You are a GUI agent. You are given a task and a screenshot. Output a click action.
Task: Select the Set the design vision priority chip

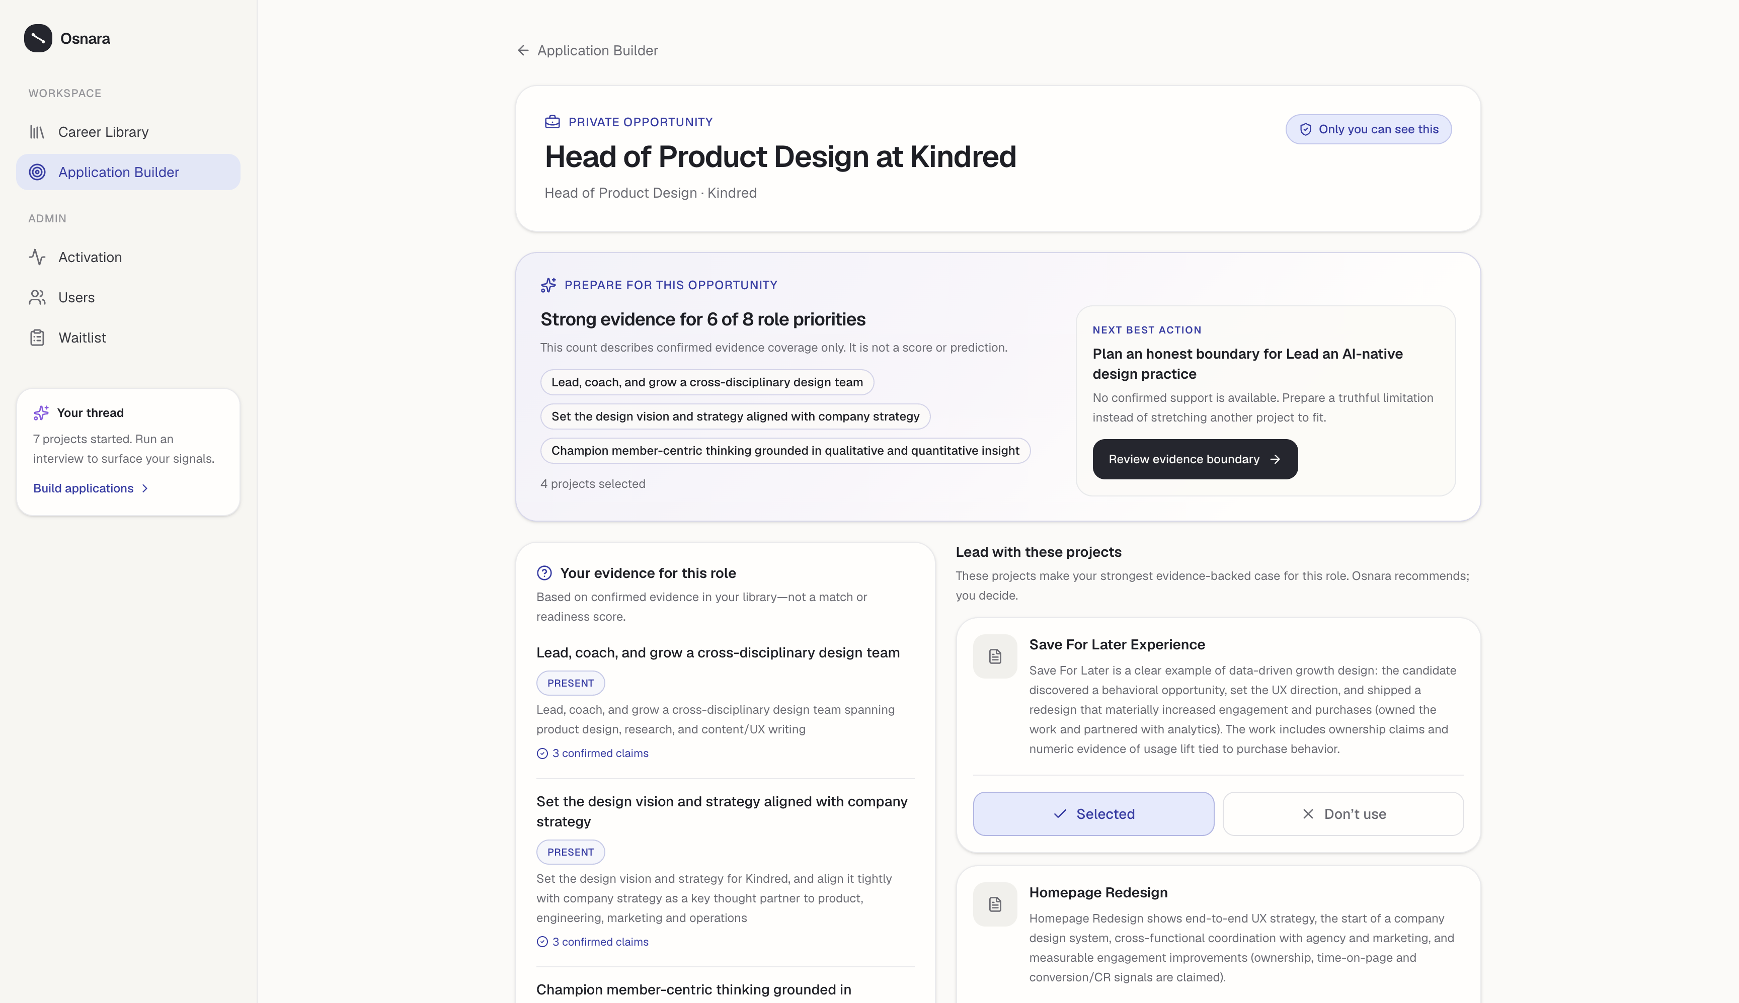point(735,417)
